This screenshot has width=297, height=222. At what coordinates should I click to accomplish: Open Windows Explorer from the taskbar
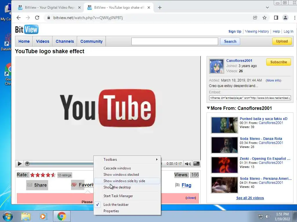click(26, 216)
